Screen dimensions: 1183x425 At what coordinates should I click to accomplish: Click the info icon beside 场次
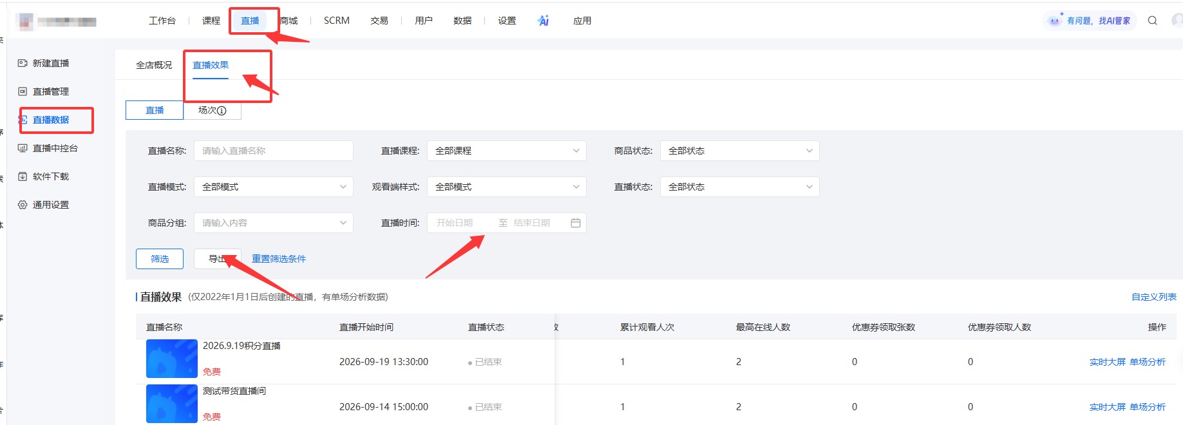click(222, 111)
